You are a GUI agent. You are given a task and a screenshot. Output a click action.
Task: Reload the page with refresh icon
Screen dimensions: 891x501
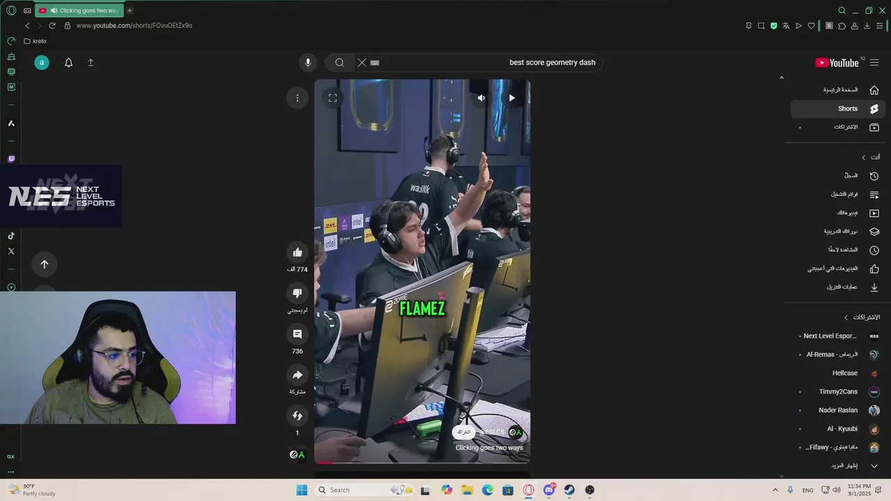(x=52, y=26)
